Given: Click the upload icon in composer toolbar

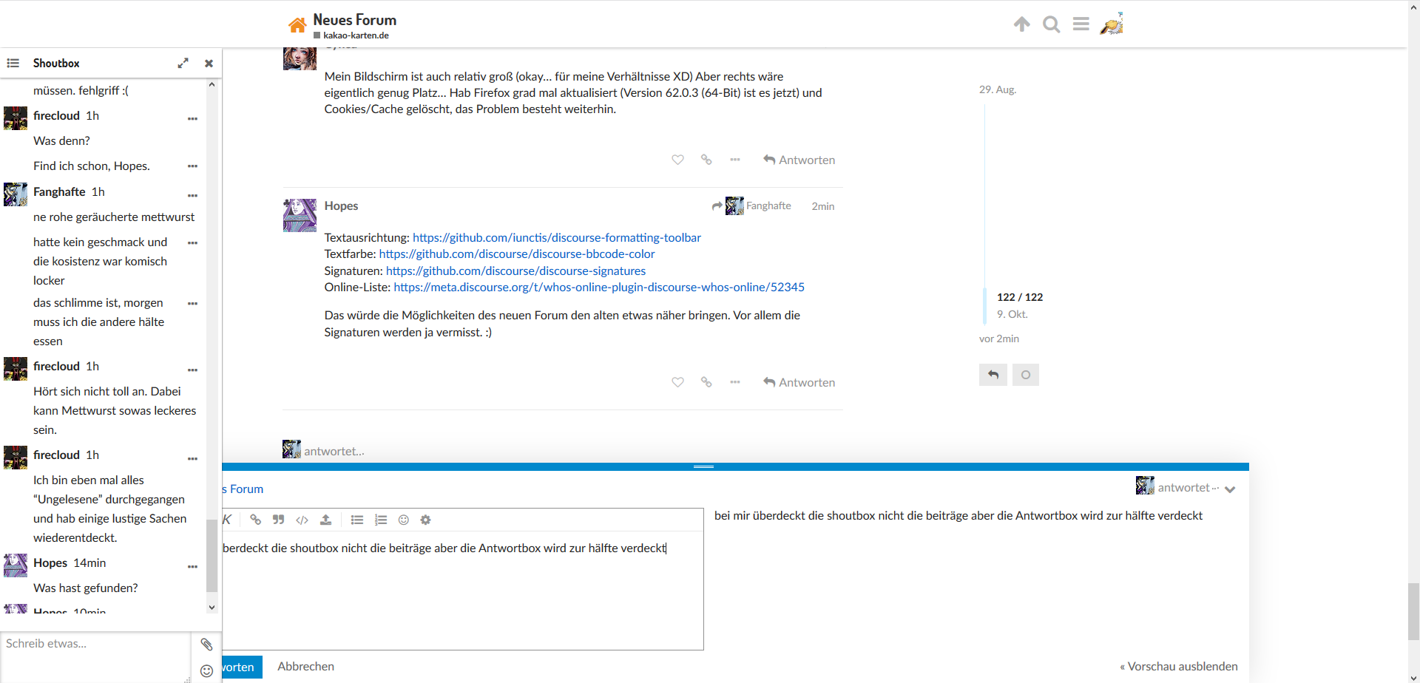Looking at the screenshot, I should [325, 520].
